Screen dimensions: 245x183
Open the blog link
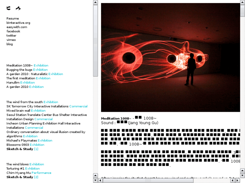pos(9,44)
